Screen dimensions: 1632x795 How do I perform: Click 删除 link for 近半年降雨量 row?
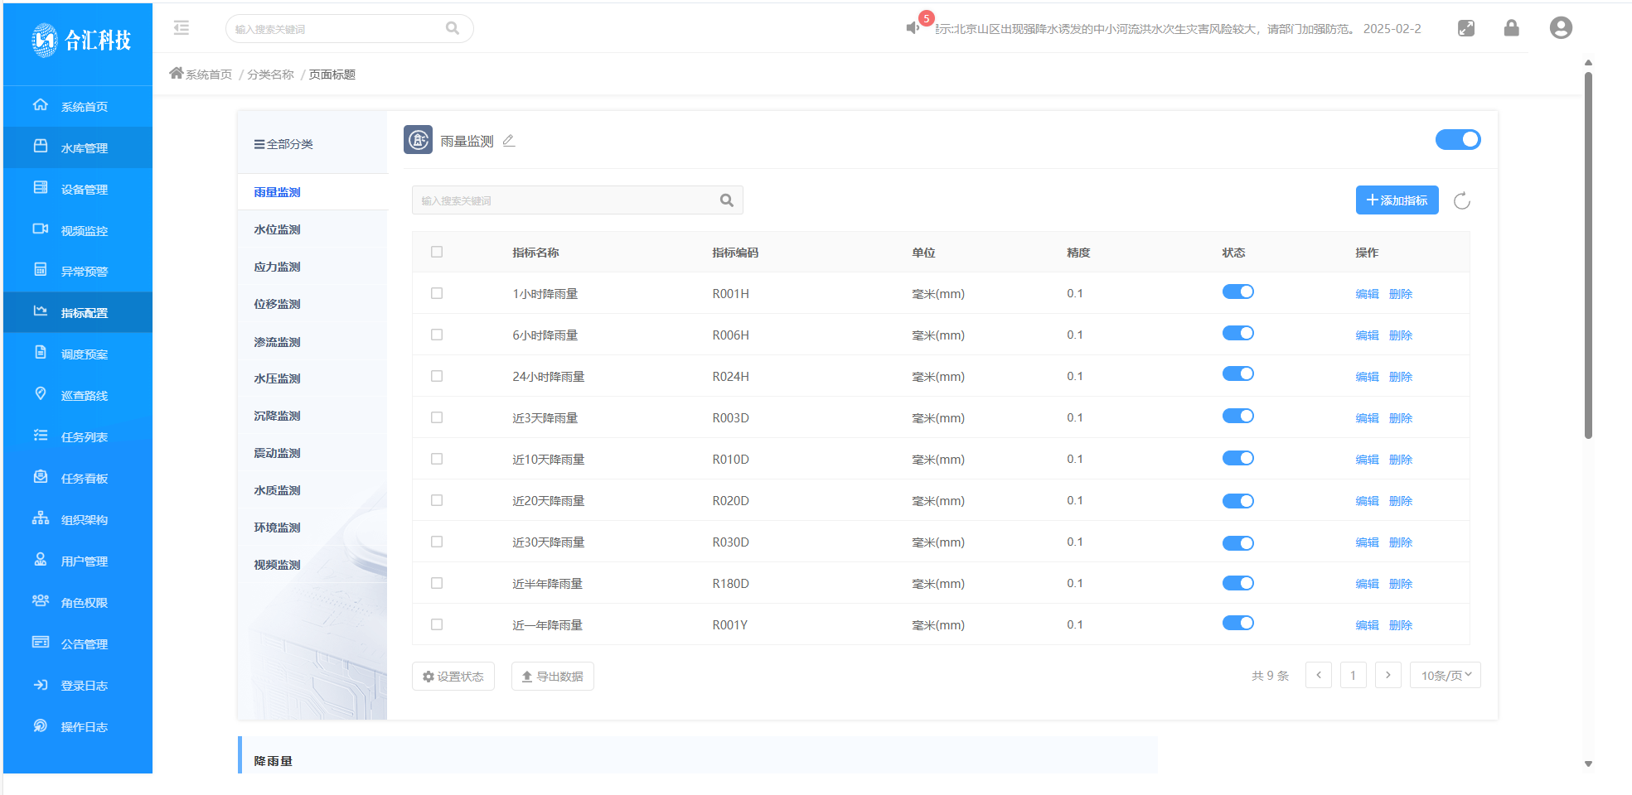(x=1400, y=584)
